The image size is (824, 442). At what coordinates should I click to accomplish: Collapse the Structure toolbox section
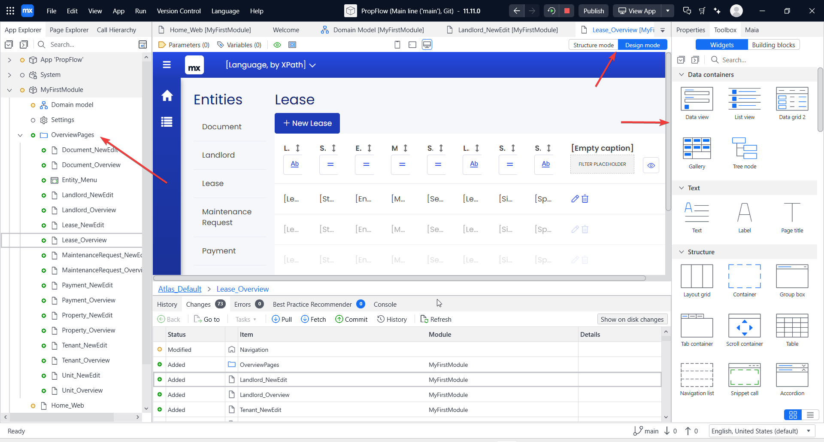682,252
